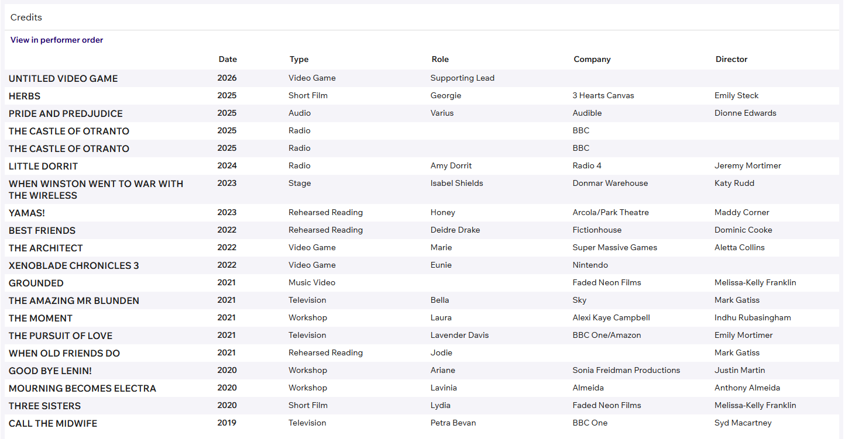Click the Varius role cell
The image size is (845, 439).
point(442,113)
